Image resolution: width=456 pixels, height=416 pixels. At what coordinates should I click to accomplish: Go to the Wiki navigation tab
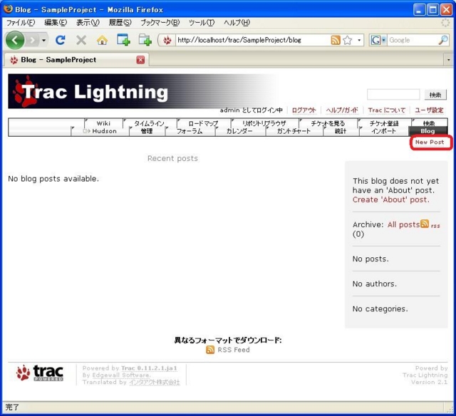tap(103, 123)
